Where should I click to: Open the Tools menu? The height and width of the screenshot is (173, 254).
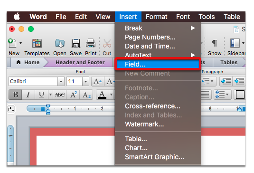(x=207, y=17)
